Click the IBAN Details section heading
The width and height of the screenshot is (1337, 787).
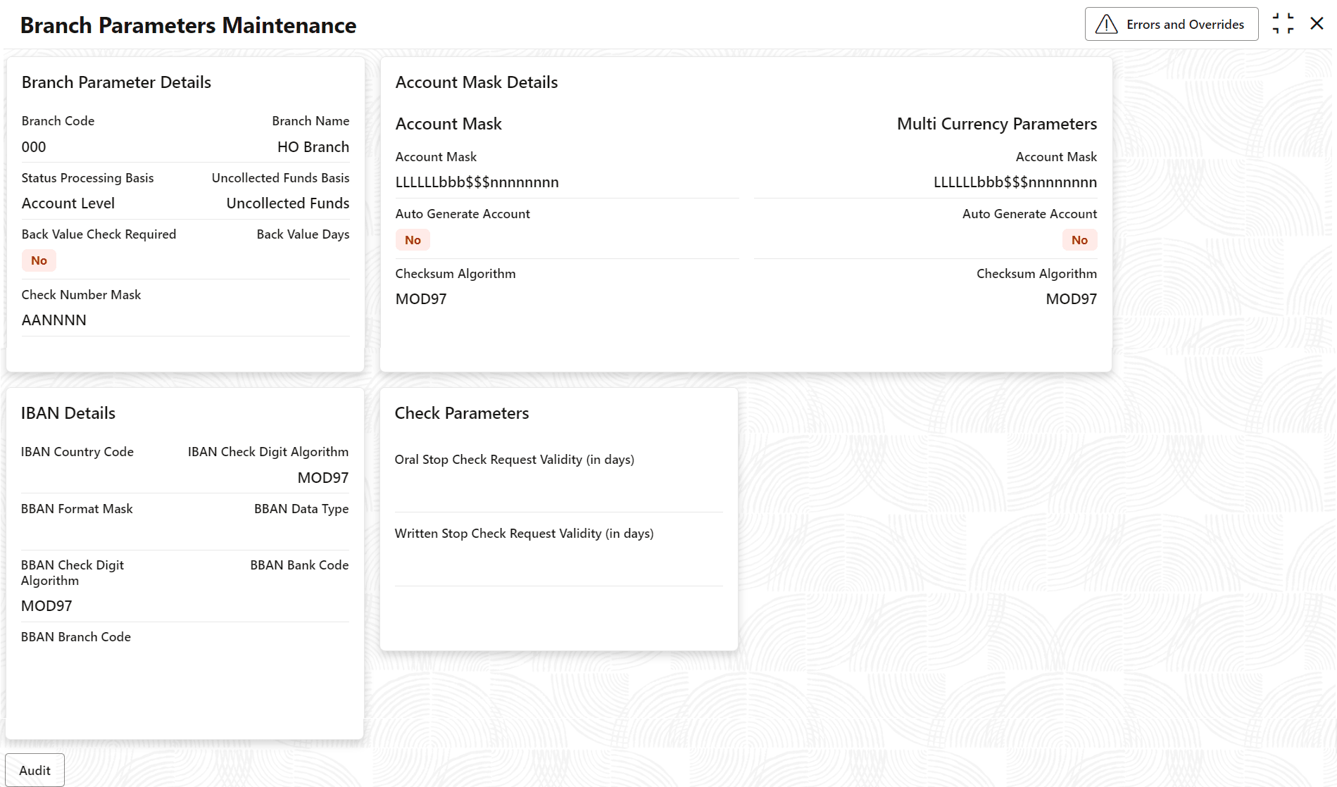68,413
